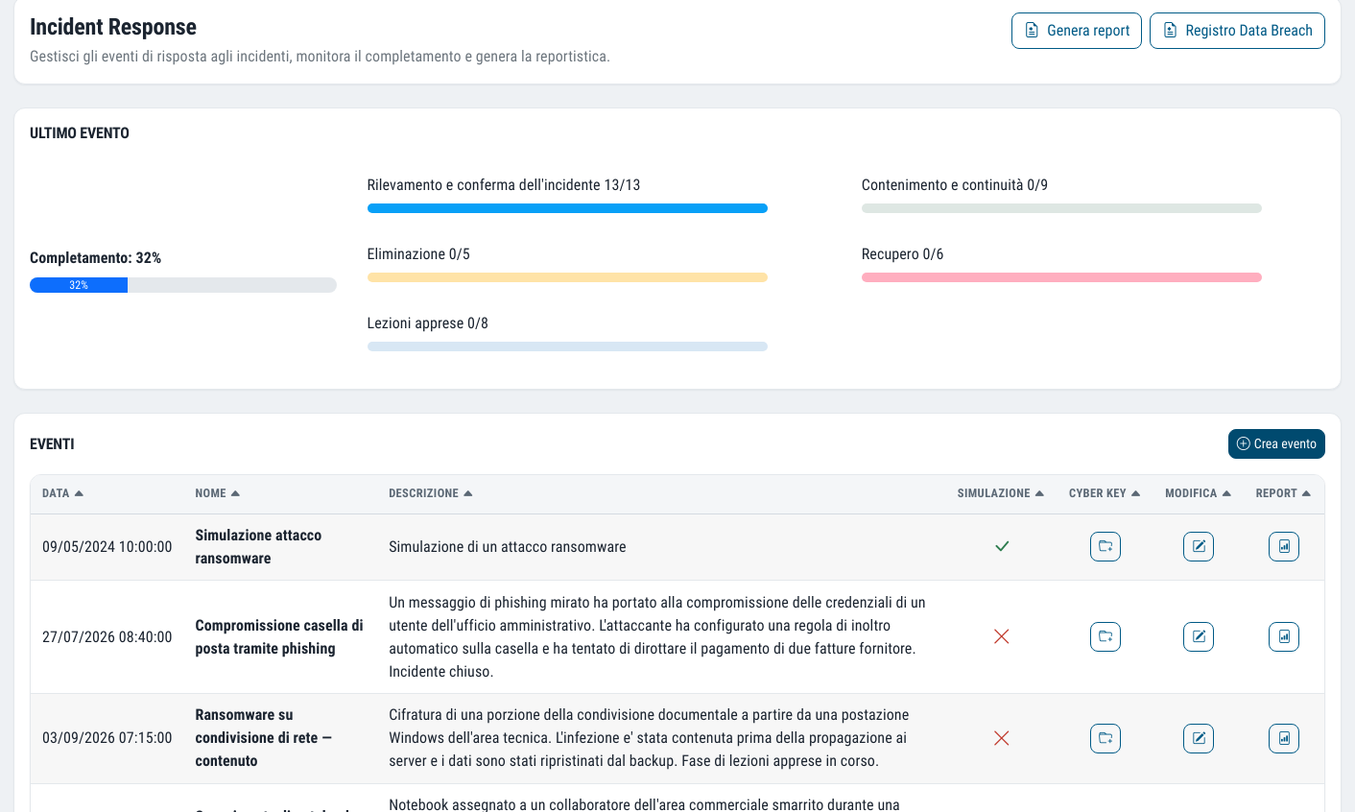1355x812 pixels.
Task: Click the Contenimento e continuità progress bar
Action: point(1061,208)
